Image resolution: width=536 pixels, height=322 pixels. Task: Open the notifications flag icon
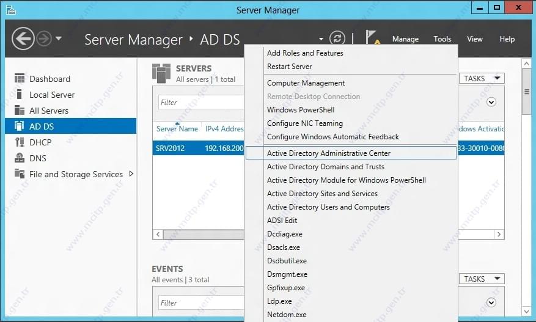coord(372,37)
